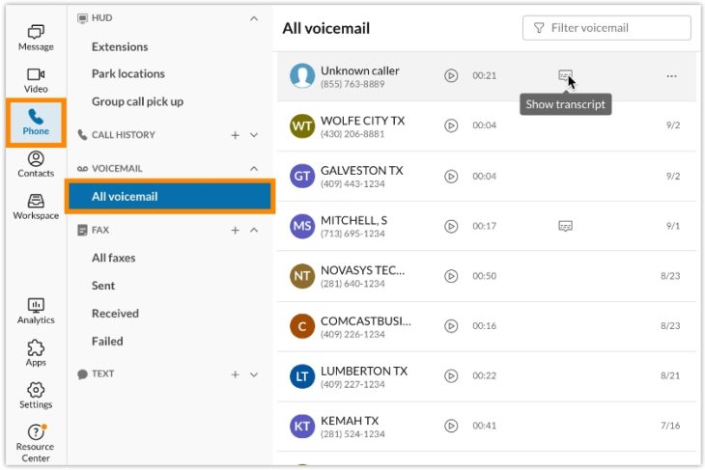Open Settings gear in sidebar
Screen dimensions: 705x470
click(x=36, y=396)
